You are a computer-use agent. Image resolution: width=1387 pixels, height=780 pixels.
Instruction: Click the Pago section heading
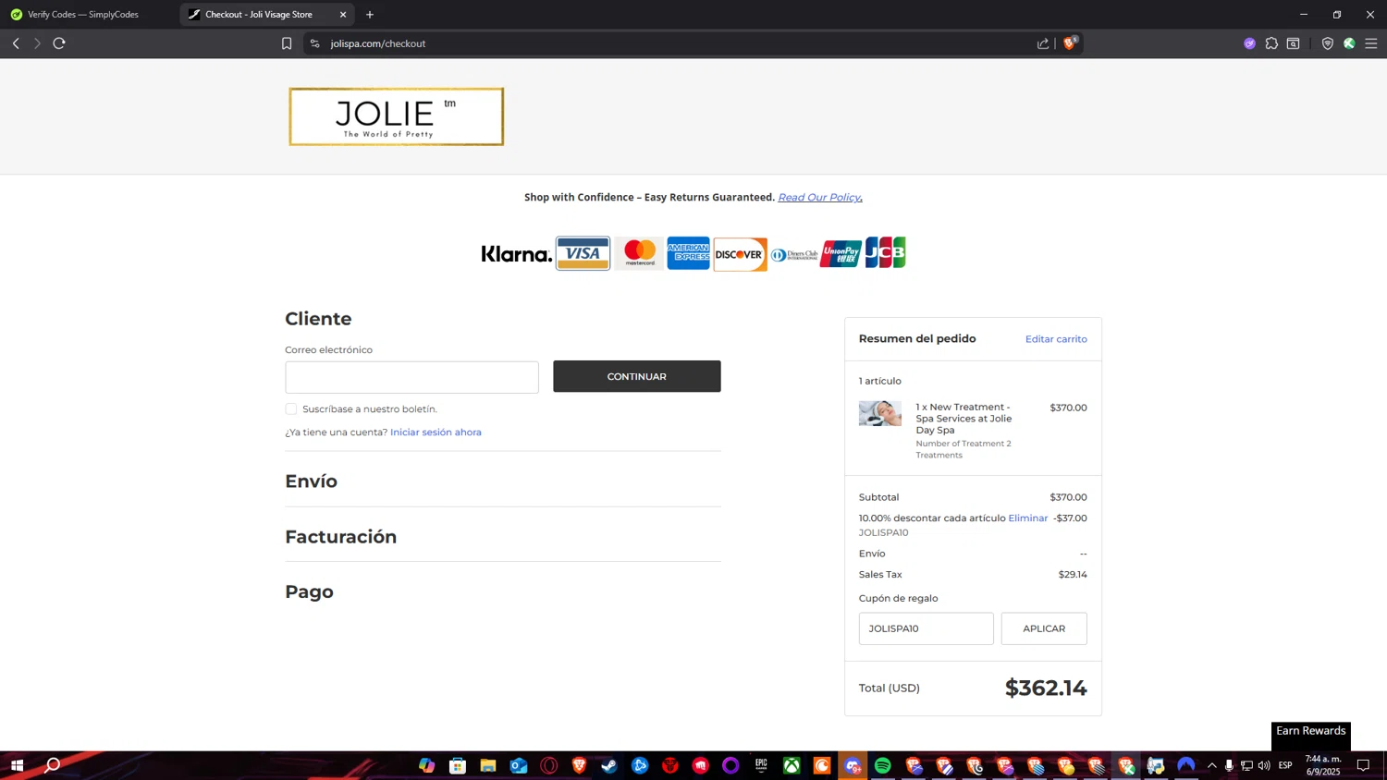tap(310, 592)
